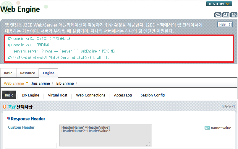Open the HISTORY dropdown
The height and width of the screenshot is (149, 238).
click(x=219, y=4)
